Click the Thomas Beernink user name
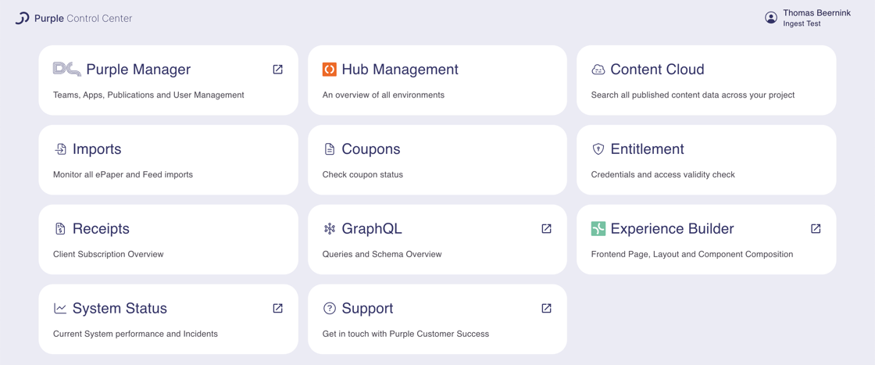This screenshot has width=875, height=365. pyautogui.click(x=817, y=13)
